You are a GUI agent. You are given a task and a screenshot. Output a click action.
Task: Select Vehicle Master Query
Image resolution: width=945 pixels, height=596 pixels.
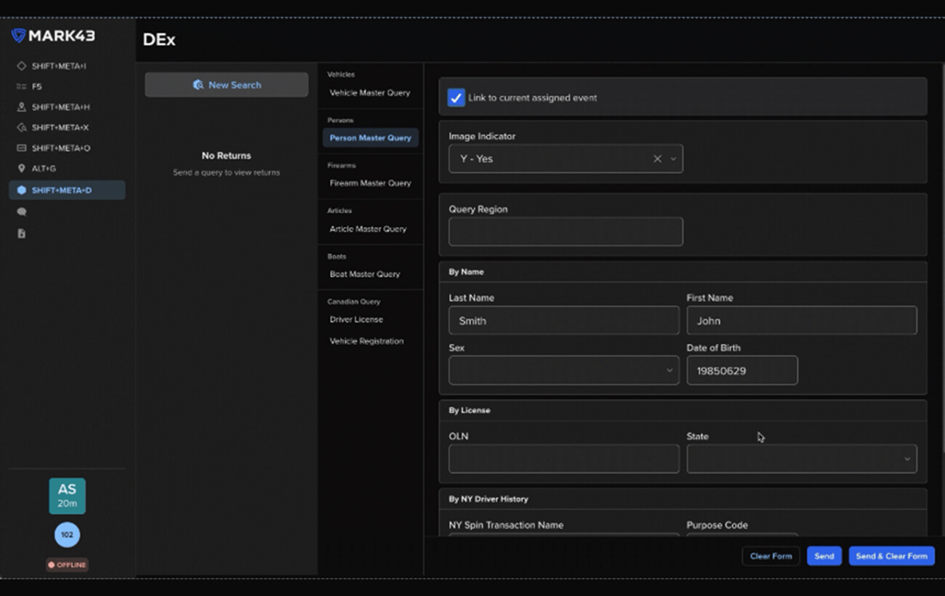coord(370,93)
